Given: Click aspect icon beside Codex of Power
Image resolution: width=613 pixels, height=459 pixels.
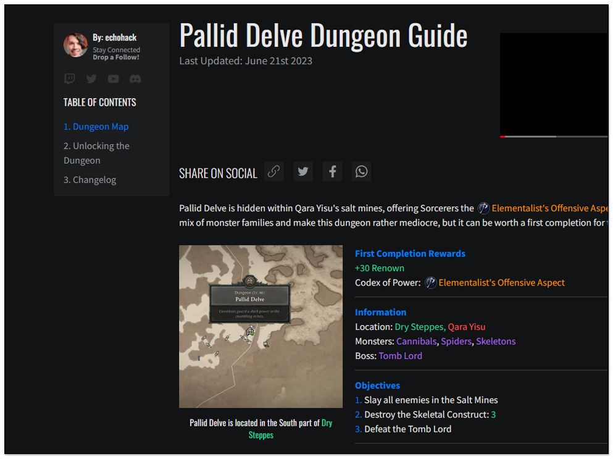Looking at the screenshot, I should coord(430,282).
